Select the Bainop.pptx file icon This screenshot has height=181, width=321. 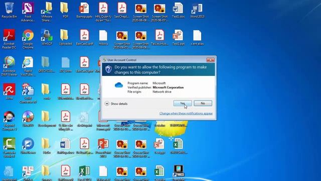84,10
